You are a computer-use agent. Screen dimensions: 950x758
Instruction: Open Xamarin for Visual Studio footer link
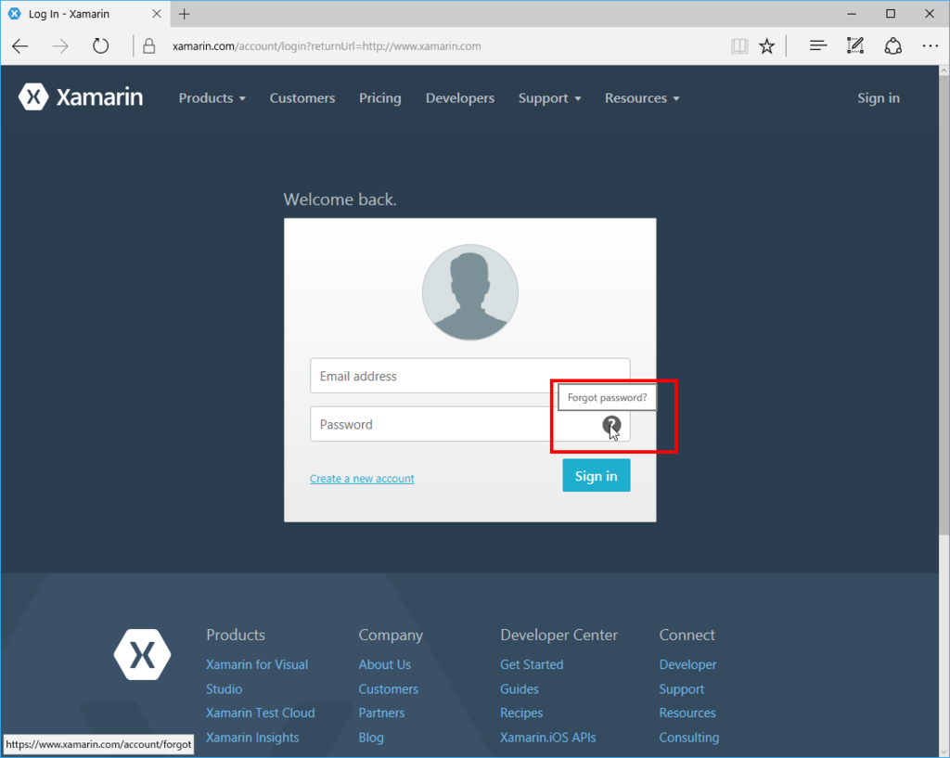pyautogui.click(x=257, y=676)
